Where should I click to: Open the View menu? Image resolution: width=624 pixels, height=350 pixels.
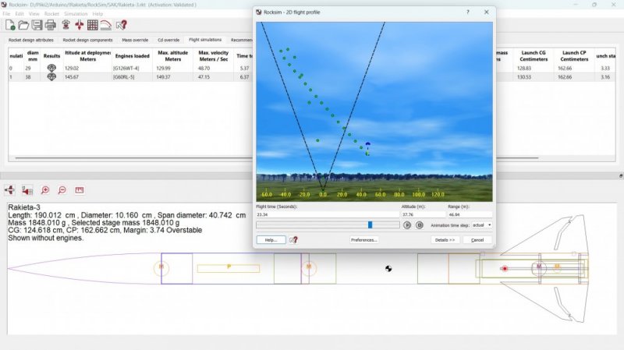coord(34,14)
